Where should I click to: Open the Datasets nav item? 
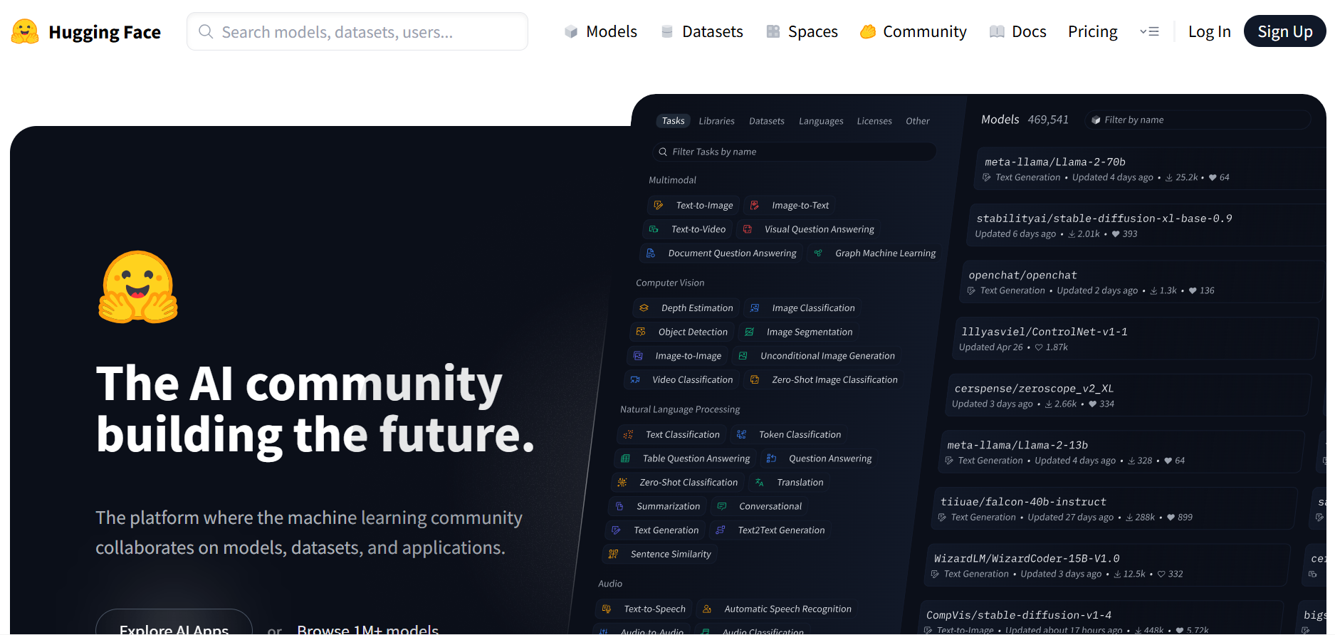(702, 31)
